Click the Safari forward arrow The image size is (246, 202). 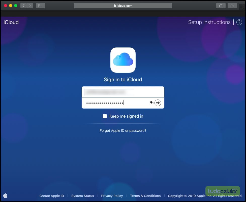(30, 6)
